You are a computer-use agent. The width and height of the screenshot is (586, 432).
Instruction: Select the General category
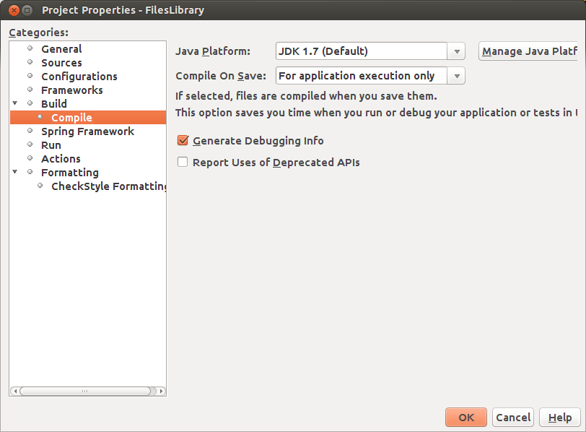click(x=61, y=49)
